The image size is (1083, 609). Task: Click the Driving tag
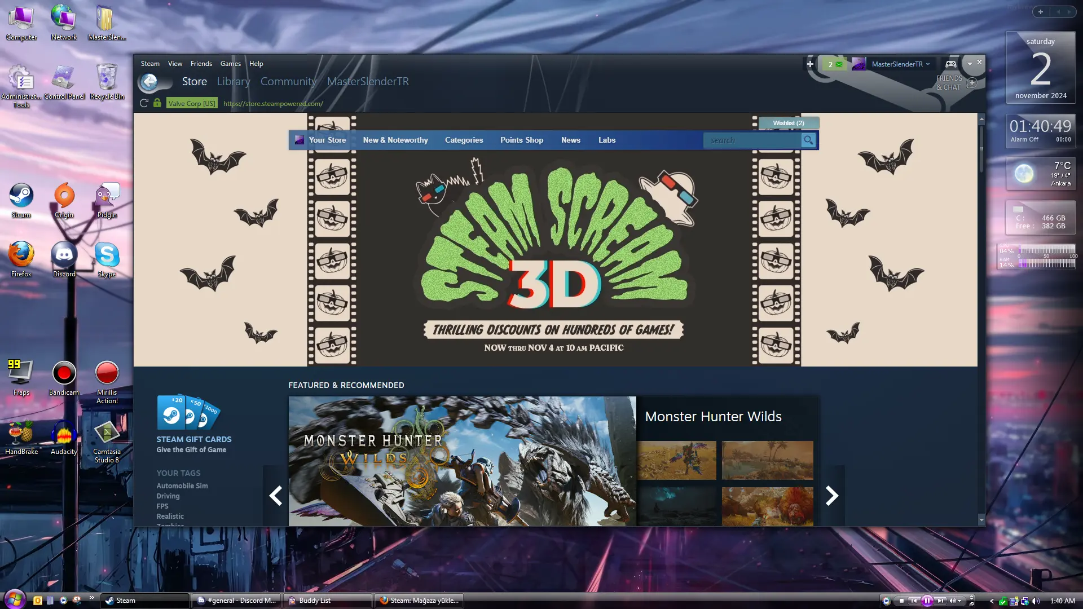click(168, 496)
